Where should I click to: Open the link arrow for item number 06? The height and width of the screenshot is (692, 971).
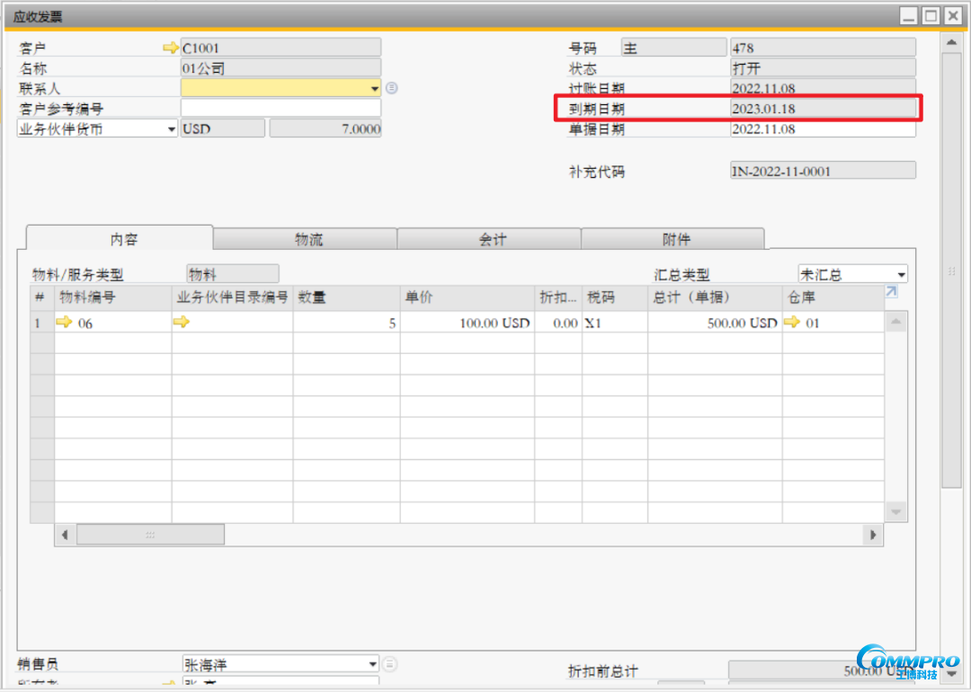(64, 323)
